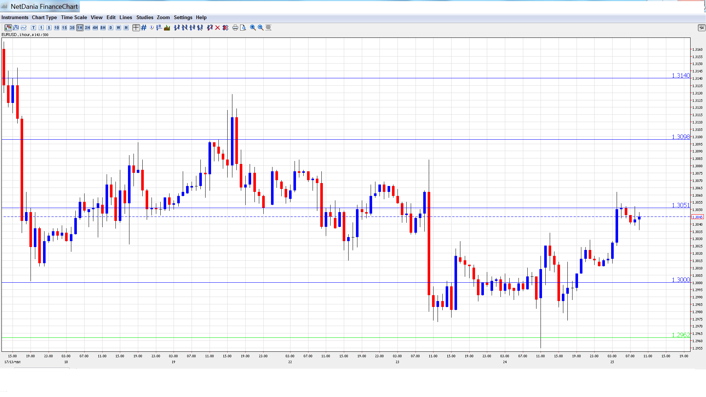Open the studies bar chart icon

click(167, 28)
